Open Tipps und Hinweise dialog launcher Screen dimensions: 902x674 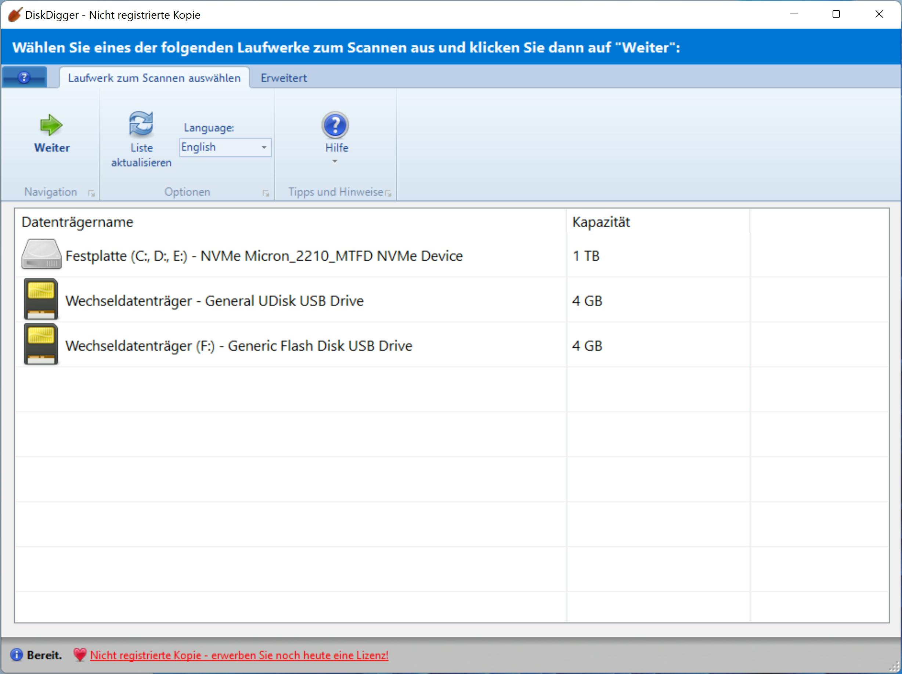pyautogui.click(x=388, y=193)
